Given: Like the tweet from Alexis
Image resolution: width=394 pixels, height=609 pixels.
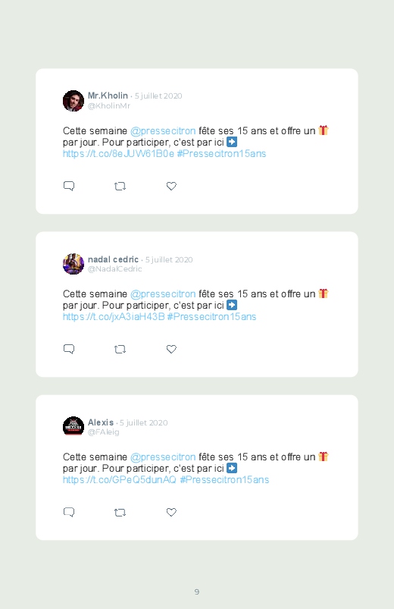Looking at the screenshot, I should click(171, 512).
